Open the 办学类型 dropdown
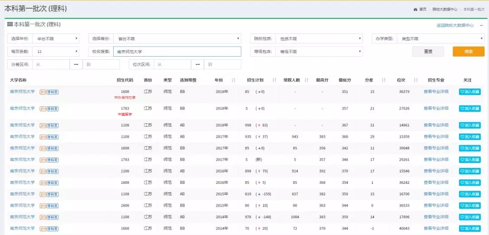 (x=441, y=39)
